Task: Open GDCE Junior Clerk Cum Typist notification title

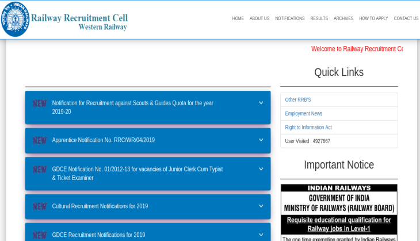Action: pyautogui.click(x=138, y=174)
